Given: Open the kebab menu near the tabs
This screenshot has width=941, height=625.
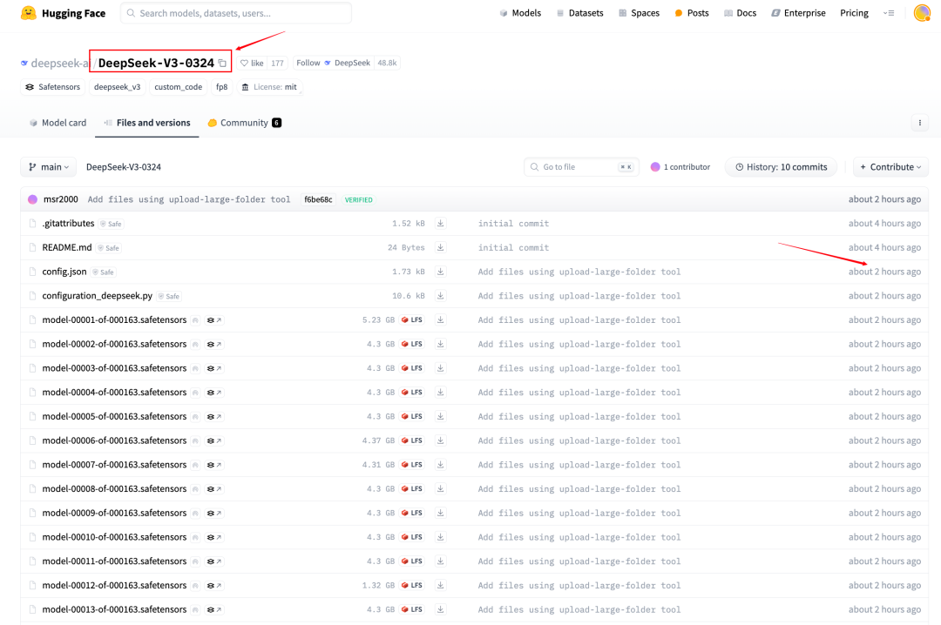Looking at the screenshot, I should 920,123.
